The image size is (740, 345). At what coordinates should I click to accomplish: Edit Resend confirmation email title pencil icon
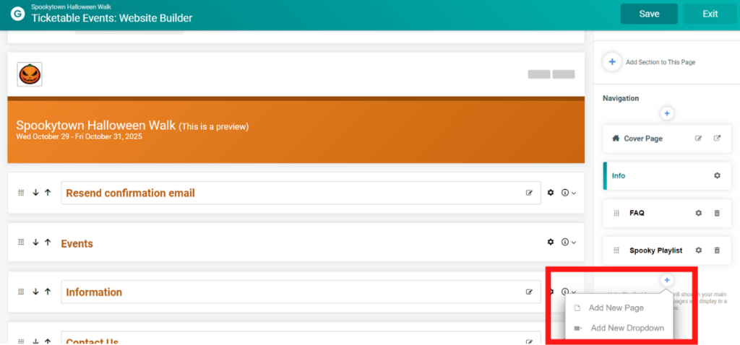click(x=529, y=193)
